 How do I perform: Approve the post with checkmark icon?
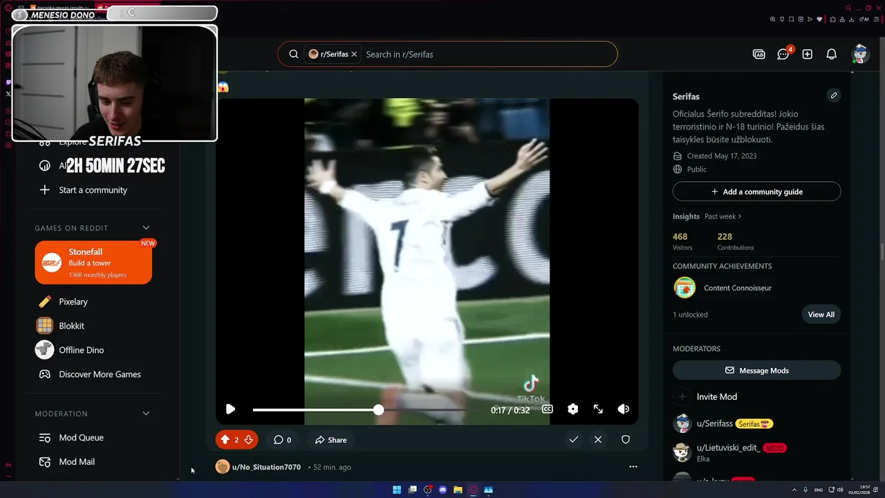click(x=573, y=439)
